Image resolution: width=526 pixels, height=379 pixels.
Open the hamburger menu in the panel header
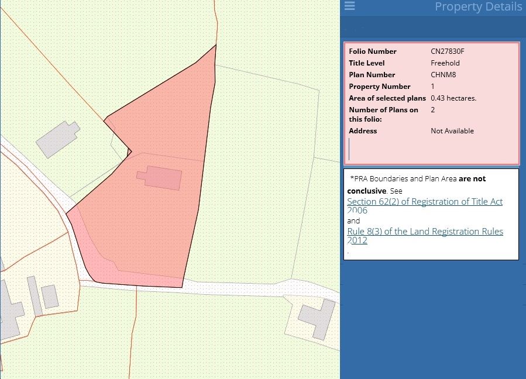coord(349,6)
